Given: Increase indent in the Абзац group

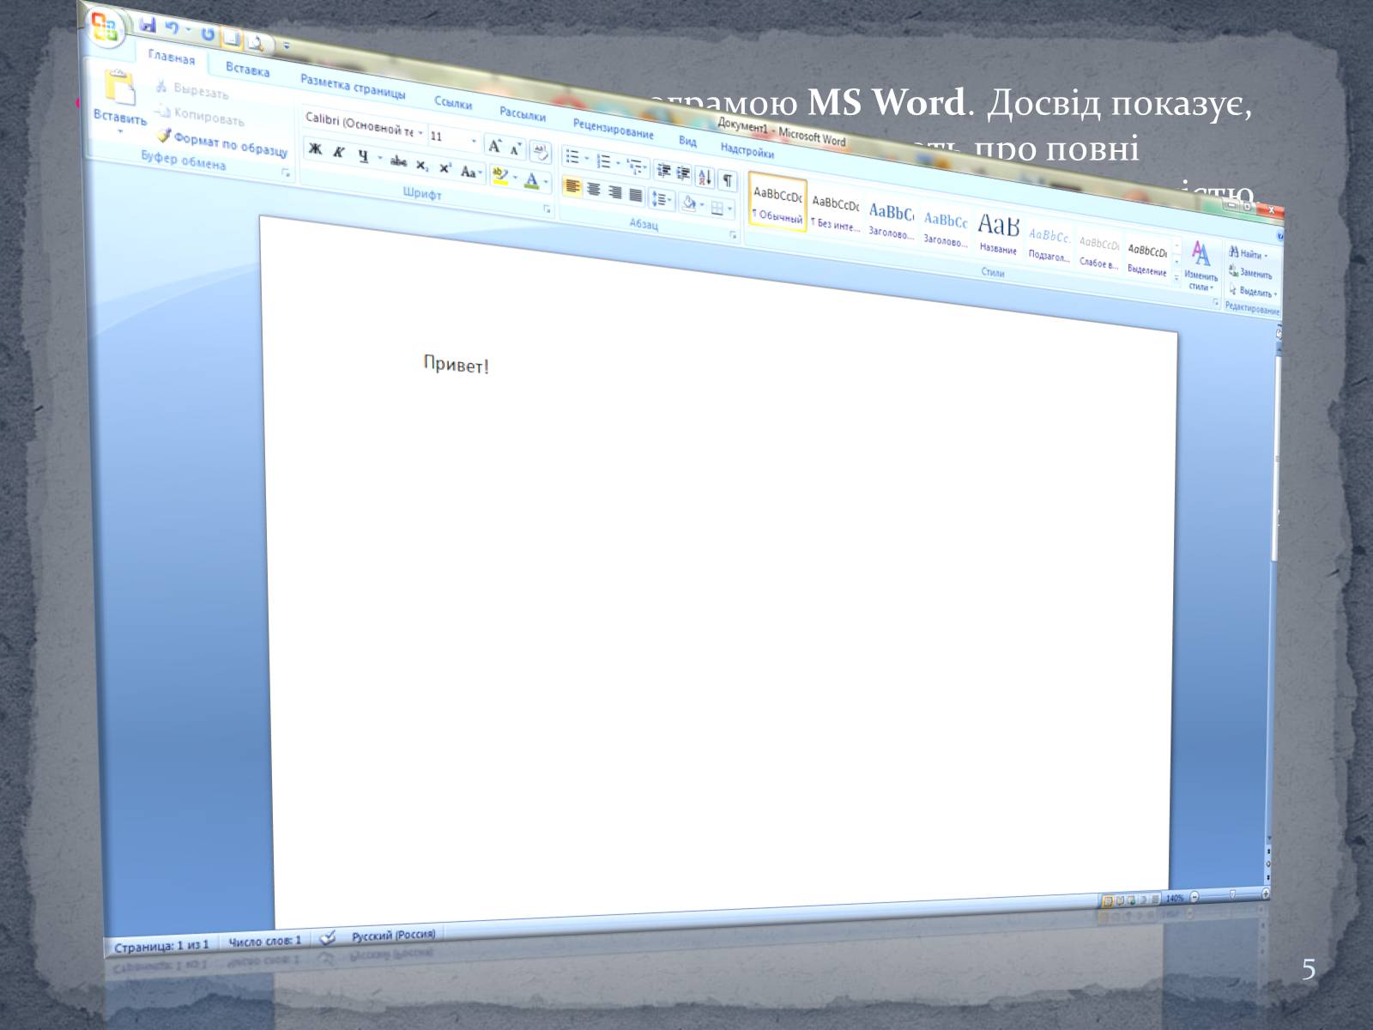Looking at the screenshot, I should point(684,174).
